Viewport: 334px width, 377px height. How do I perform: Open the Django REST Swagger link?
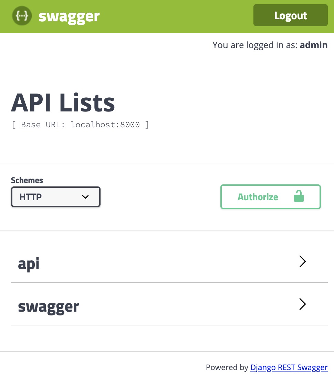coord(289,367)
